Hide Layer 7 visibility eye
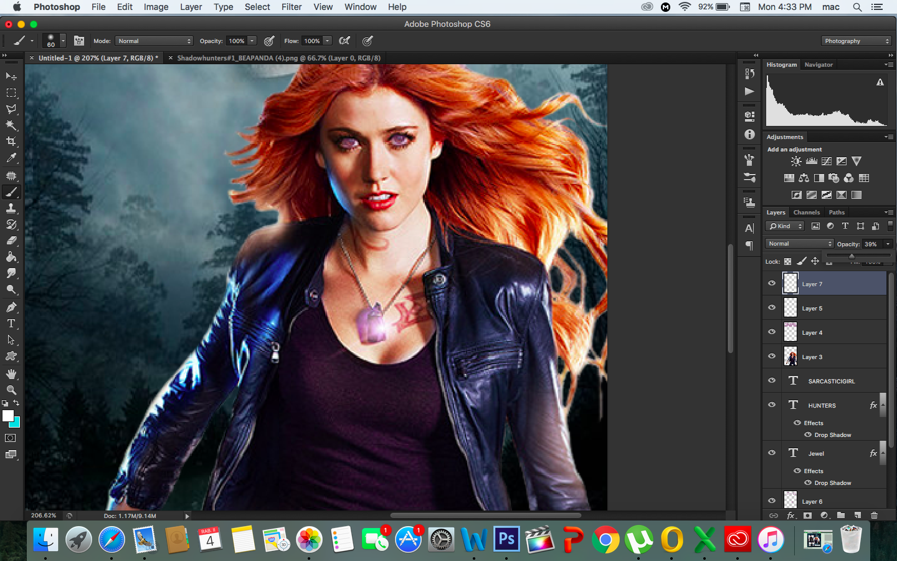 [772, 283]
